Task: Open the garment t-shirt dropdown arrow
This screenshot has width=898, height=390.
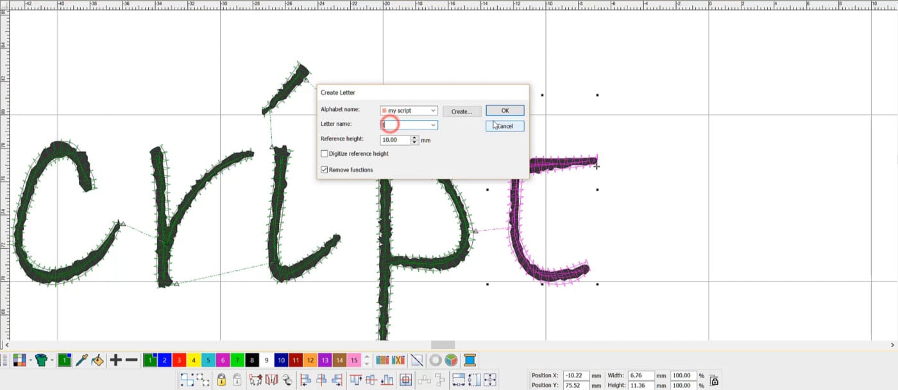Action: (51, 360)
